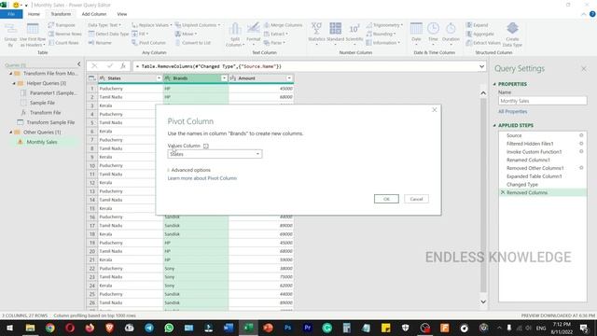Click the Extract Values icon

(469, 43)
